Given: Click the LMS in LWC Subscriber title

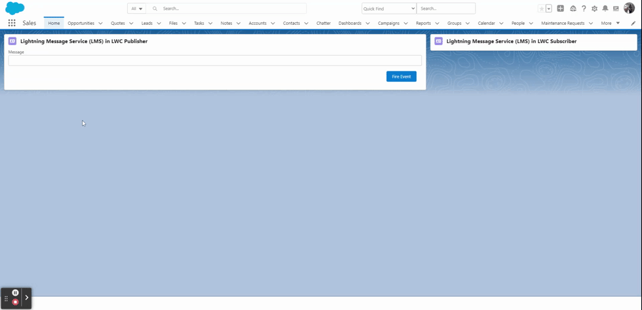Looking at the screenshot, I should pyautogui.click(x=512, y=41).
